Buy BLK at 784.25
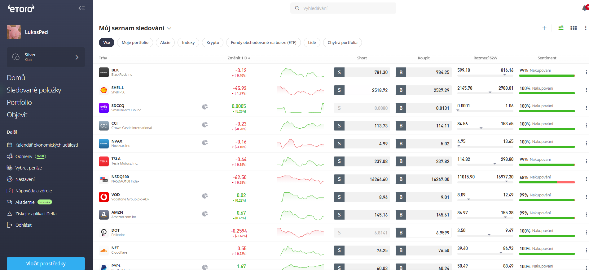This screenshot has width=589, height=270. click(424, 72)
